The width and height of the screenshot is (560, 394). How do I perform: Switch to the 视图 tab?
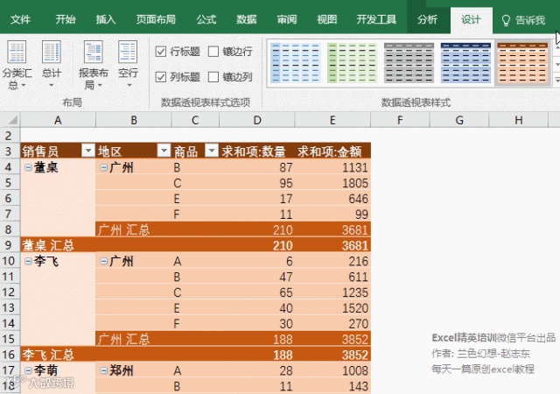[x=327, y=19]
